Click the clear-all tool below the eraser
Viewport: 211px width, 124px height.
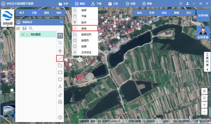(x=60, y=102)
